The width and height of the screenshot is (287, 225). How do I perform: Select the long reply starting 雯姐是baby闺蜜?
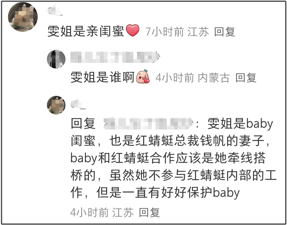173,158
